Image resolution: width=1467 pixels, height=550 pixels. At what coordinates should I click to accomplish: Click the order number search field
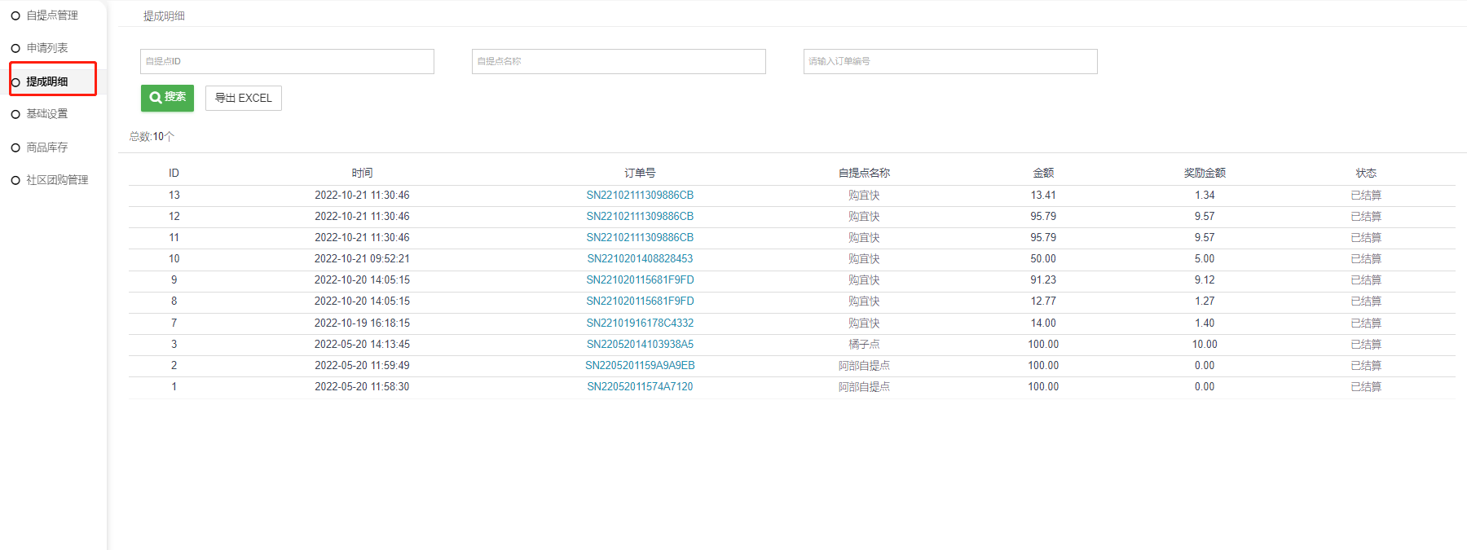[x=950, y=61]
